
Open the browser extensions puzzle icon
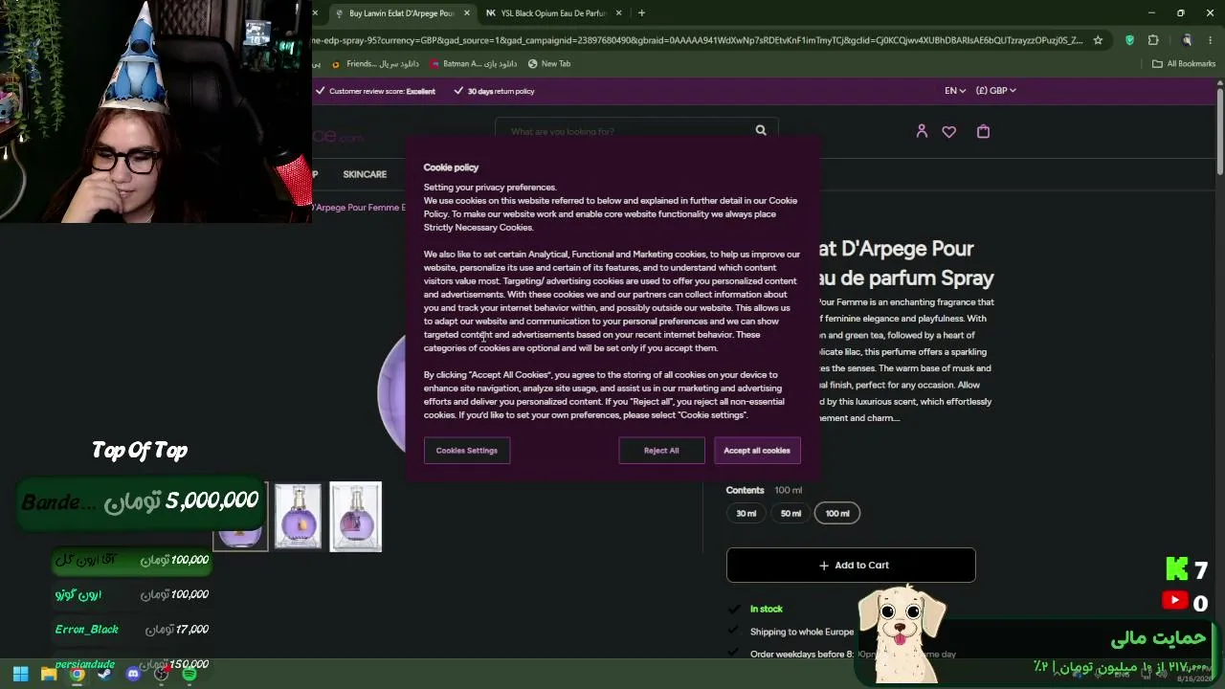click(1153, 40)
